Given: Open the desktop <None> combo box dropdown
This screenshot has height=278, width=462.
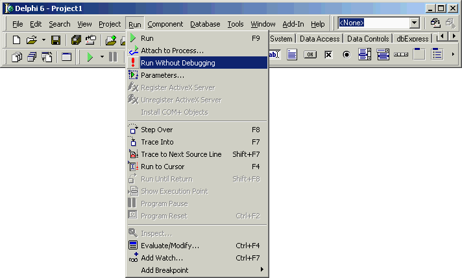Looking at the screenshot, I should [414, 23].
